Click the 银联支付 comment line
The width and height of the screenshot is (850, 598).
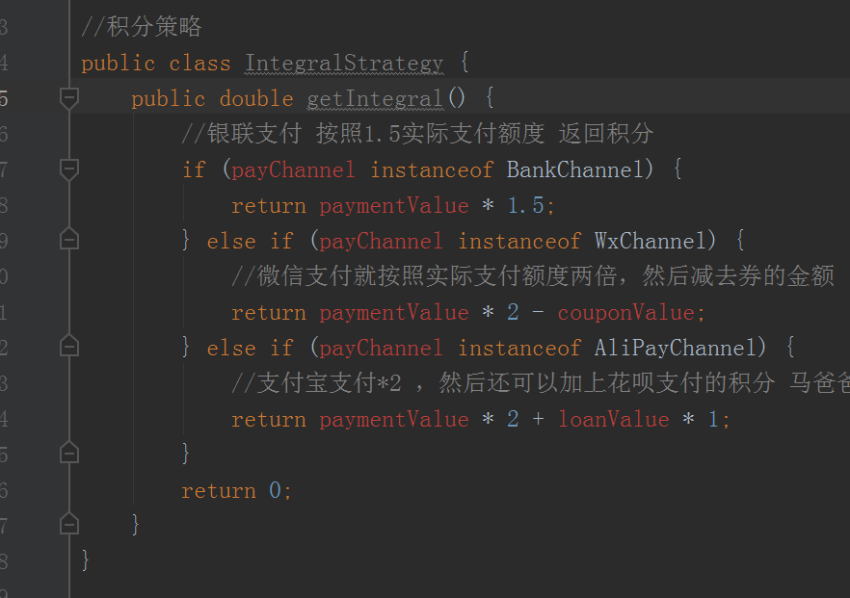pos(416,134)
